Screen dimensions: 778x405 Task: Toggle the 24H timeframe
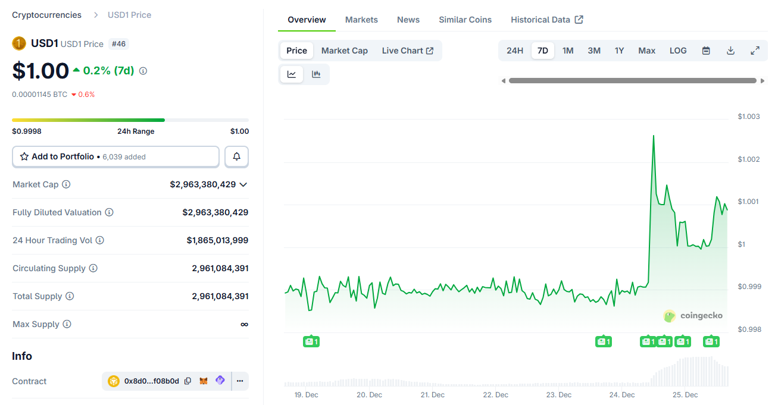[x=515, y=51]
